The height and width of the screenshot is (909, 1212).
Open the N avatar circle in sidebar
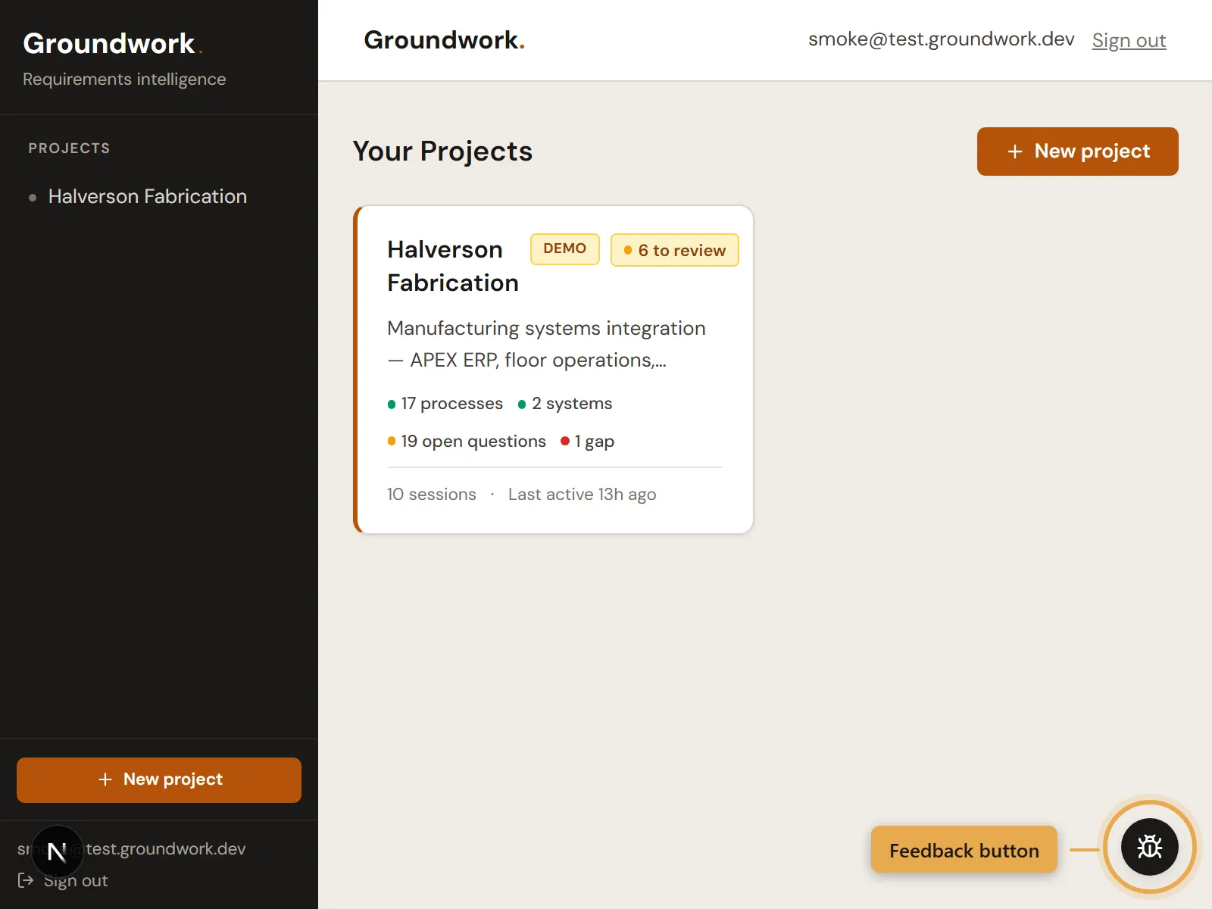[57, 850]
